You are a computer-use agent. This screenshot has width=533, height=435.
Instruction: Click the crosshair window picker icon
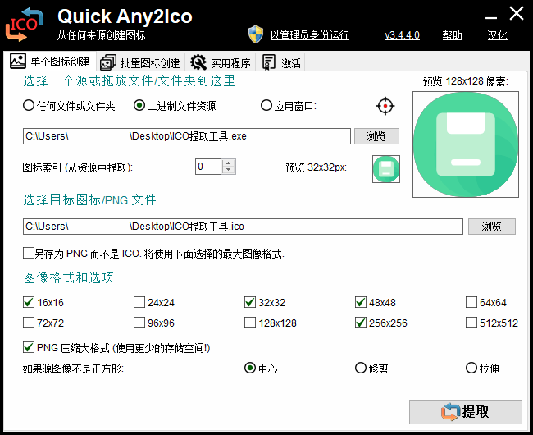(x=385, y=106)
